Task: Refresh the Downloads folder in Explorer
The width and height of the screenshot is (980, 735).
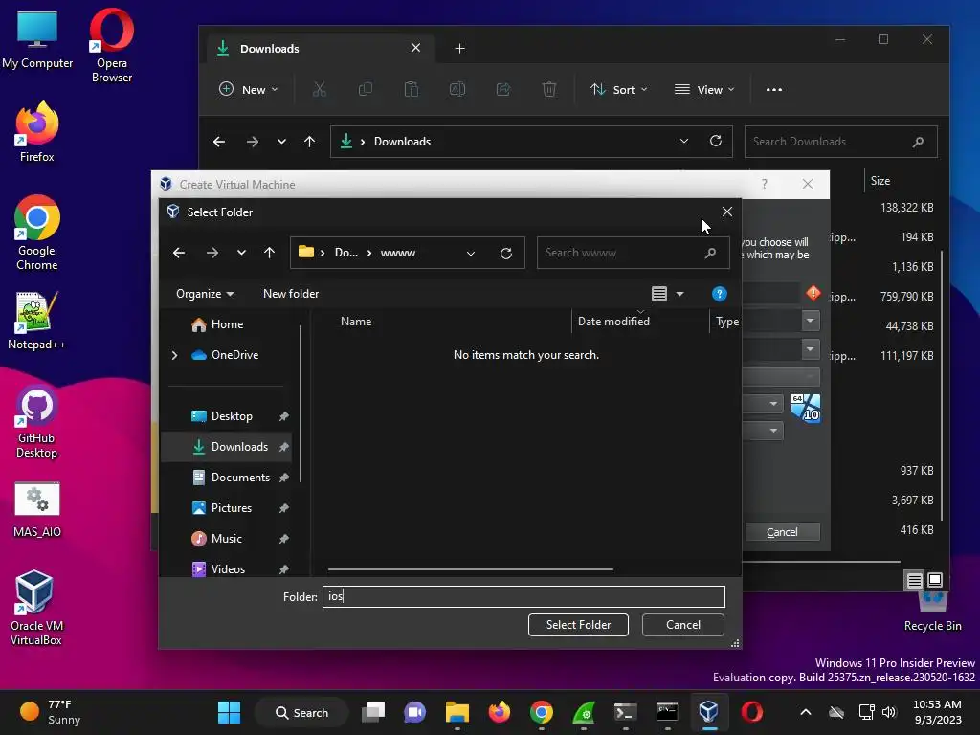Action: [716, 141]
